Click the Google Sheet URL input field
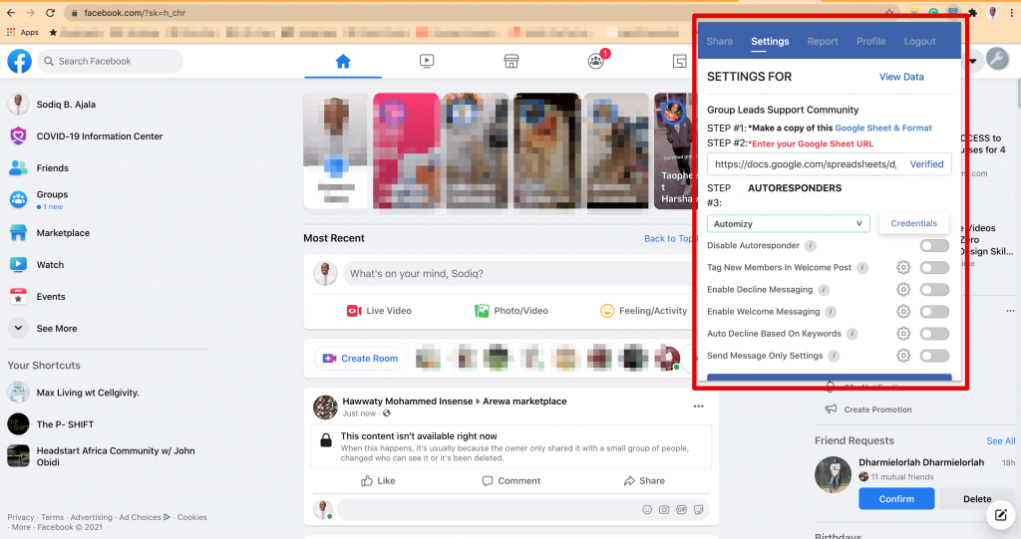Screen dimensions: 1021x539 click(x=805, y=164)
